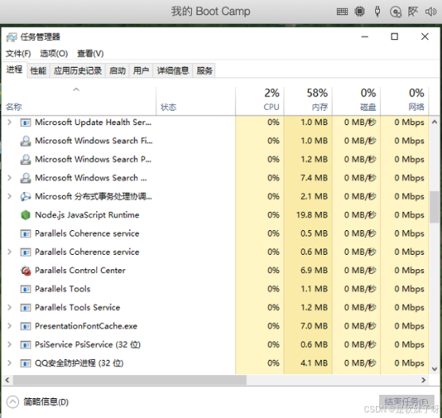Switch to the 服务 tab
Screen dimensions: 442x418
point(205,71)
